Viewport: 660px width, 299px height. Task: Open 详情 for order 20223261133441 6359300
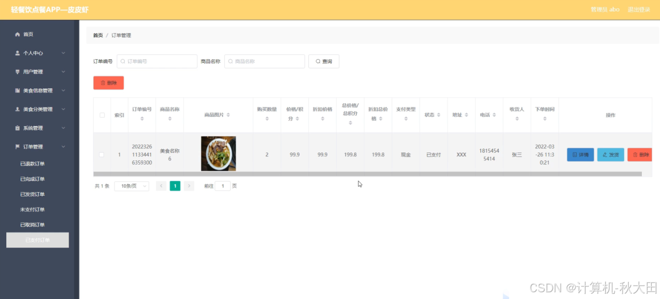(580, 155)
